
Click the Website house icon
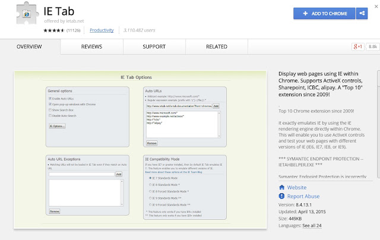(281, 187)
